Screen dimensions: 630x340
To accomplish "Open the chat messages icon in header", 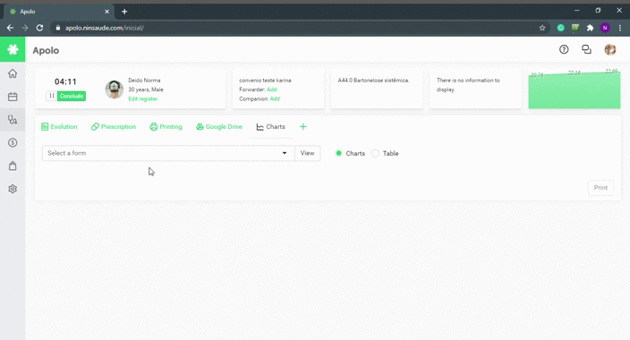I will click(x=587, y=49).
